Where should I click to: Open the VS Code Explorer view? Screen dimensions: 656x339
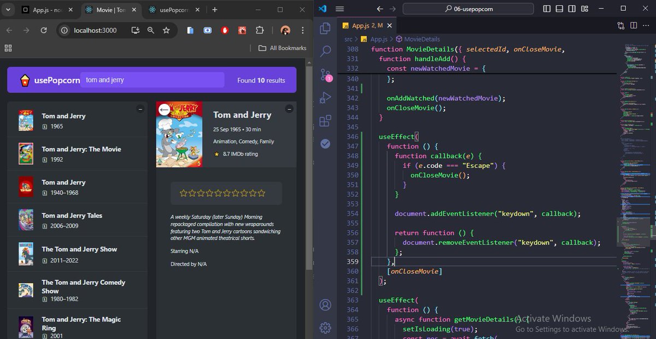(325, 28)
